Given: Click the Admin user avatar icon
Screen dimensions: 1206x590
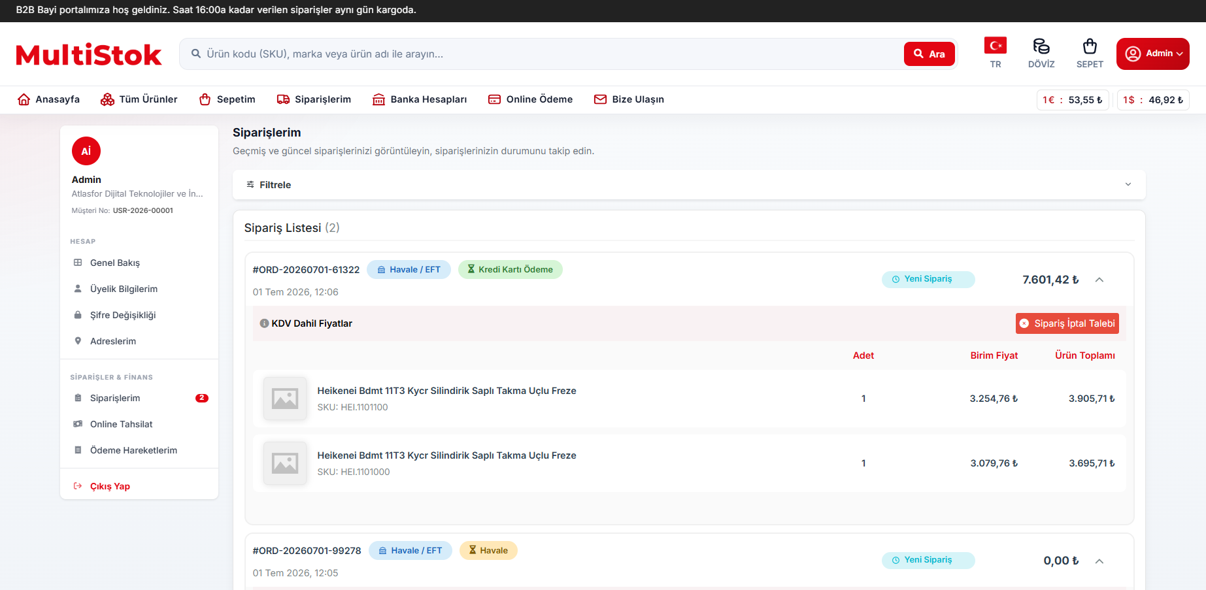Looking at the screenshot, I should pyautogui.click(x=1133, y=54).
